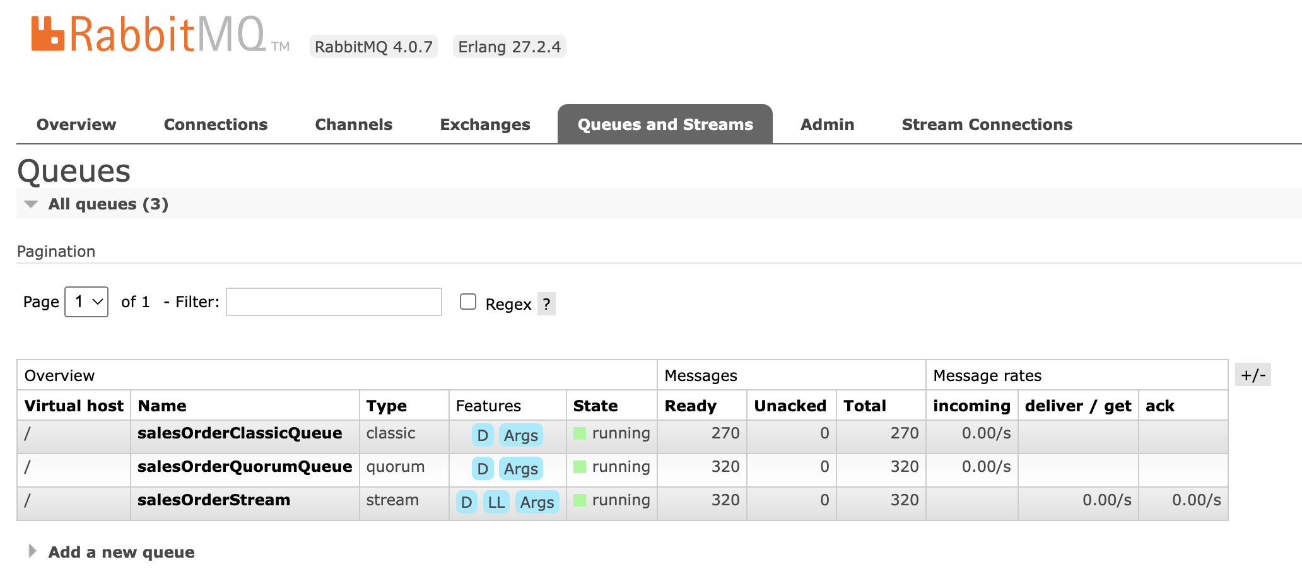Click the green running state indicator for salesOrderStream

tap(580, 500)
